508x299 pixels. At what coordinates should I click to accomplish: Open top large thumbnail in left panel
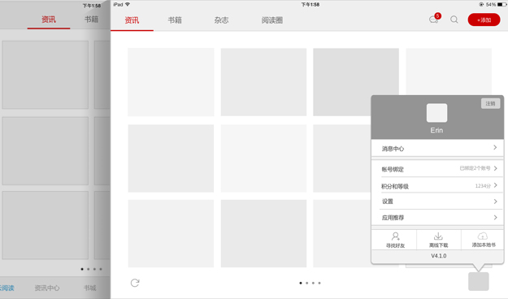(x=46, y=75)
